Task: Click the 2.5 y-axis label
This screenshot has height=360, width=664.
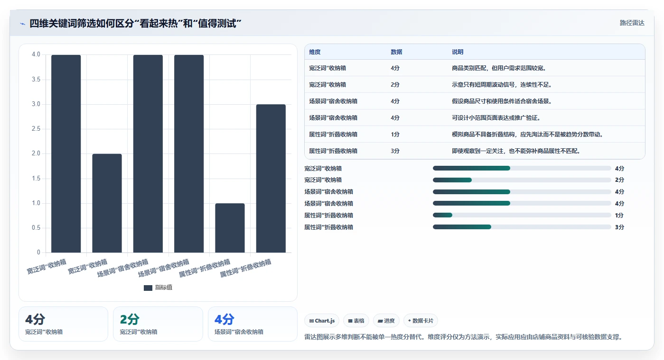Action: 36,129
